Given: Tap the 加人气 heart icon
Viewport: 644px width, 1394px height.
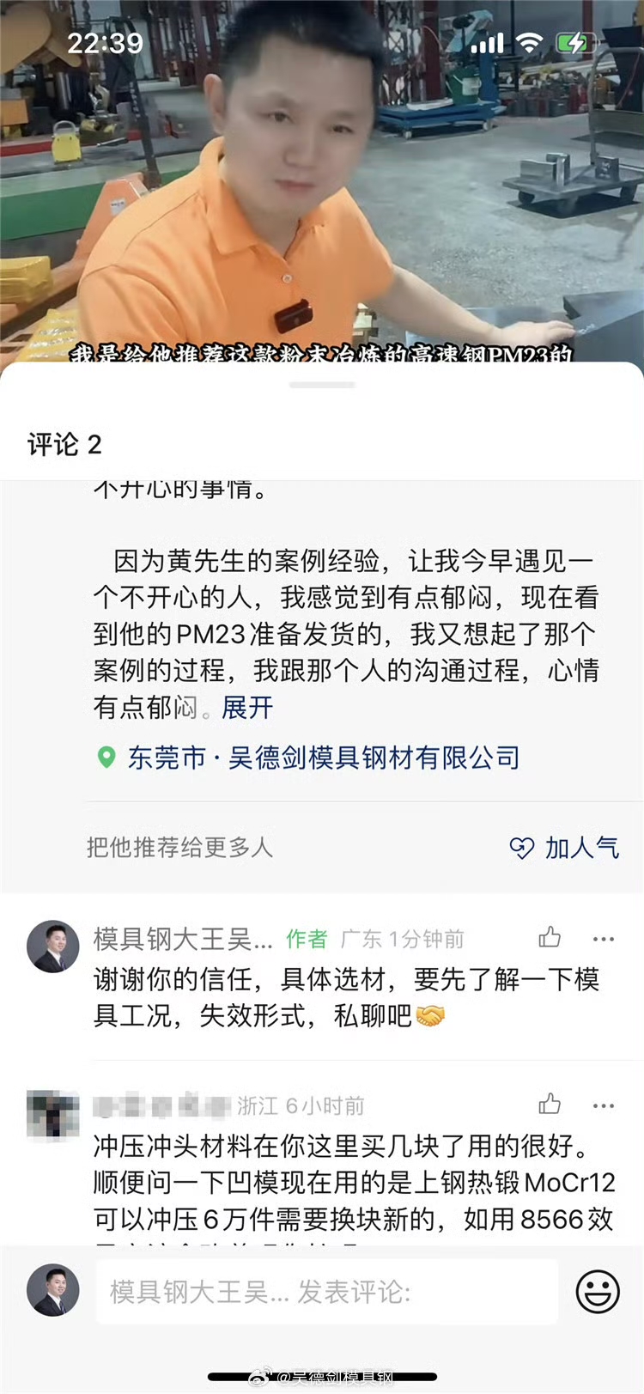Looking at the screenshot, I should click(x=522, y=849).
